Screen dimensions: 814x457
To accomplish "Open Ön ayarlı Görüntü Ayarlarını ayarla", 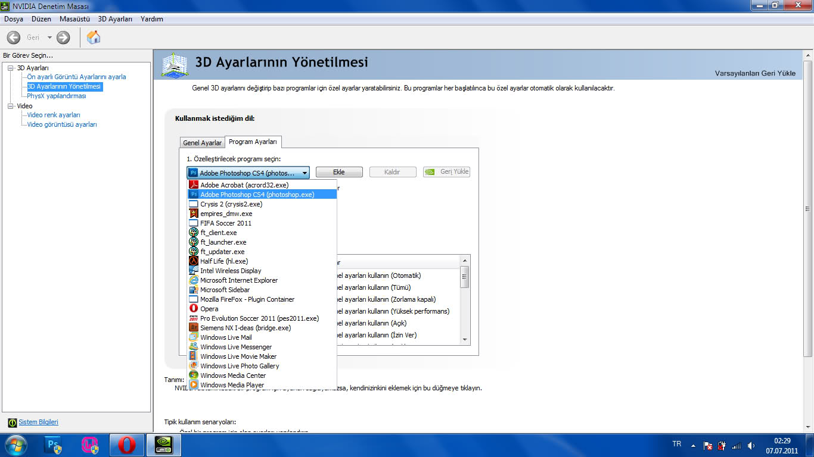I will tap(76, 77).
